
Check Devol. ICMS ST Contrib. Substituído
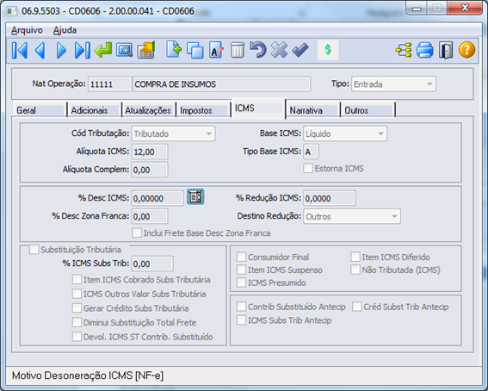pos(77,337)
